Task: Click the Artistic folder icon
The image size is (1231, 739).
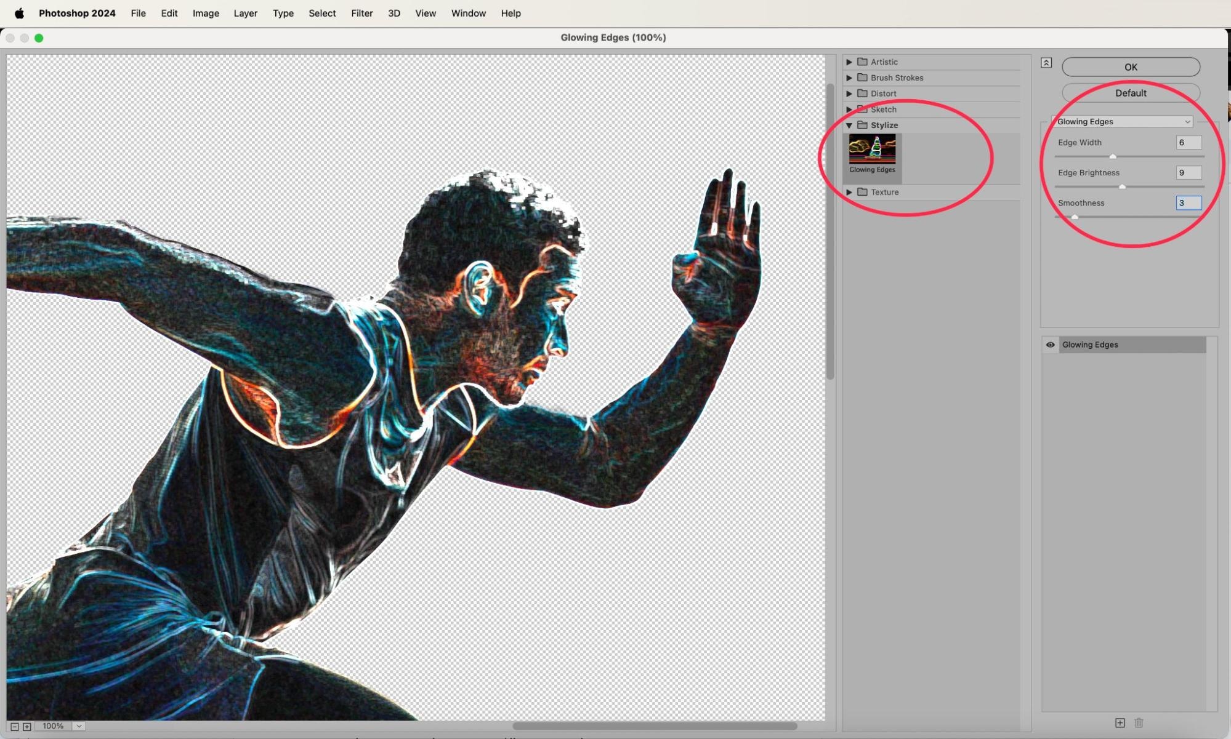Action: tap(862, 62)
